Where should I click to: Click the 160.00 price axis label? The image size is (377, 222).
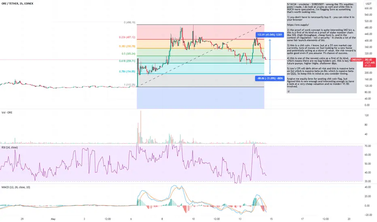coord(369,80)
